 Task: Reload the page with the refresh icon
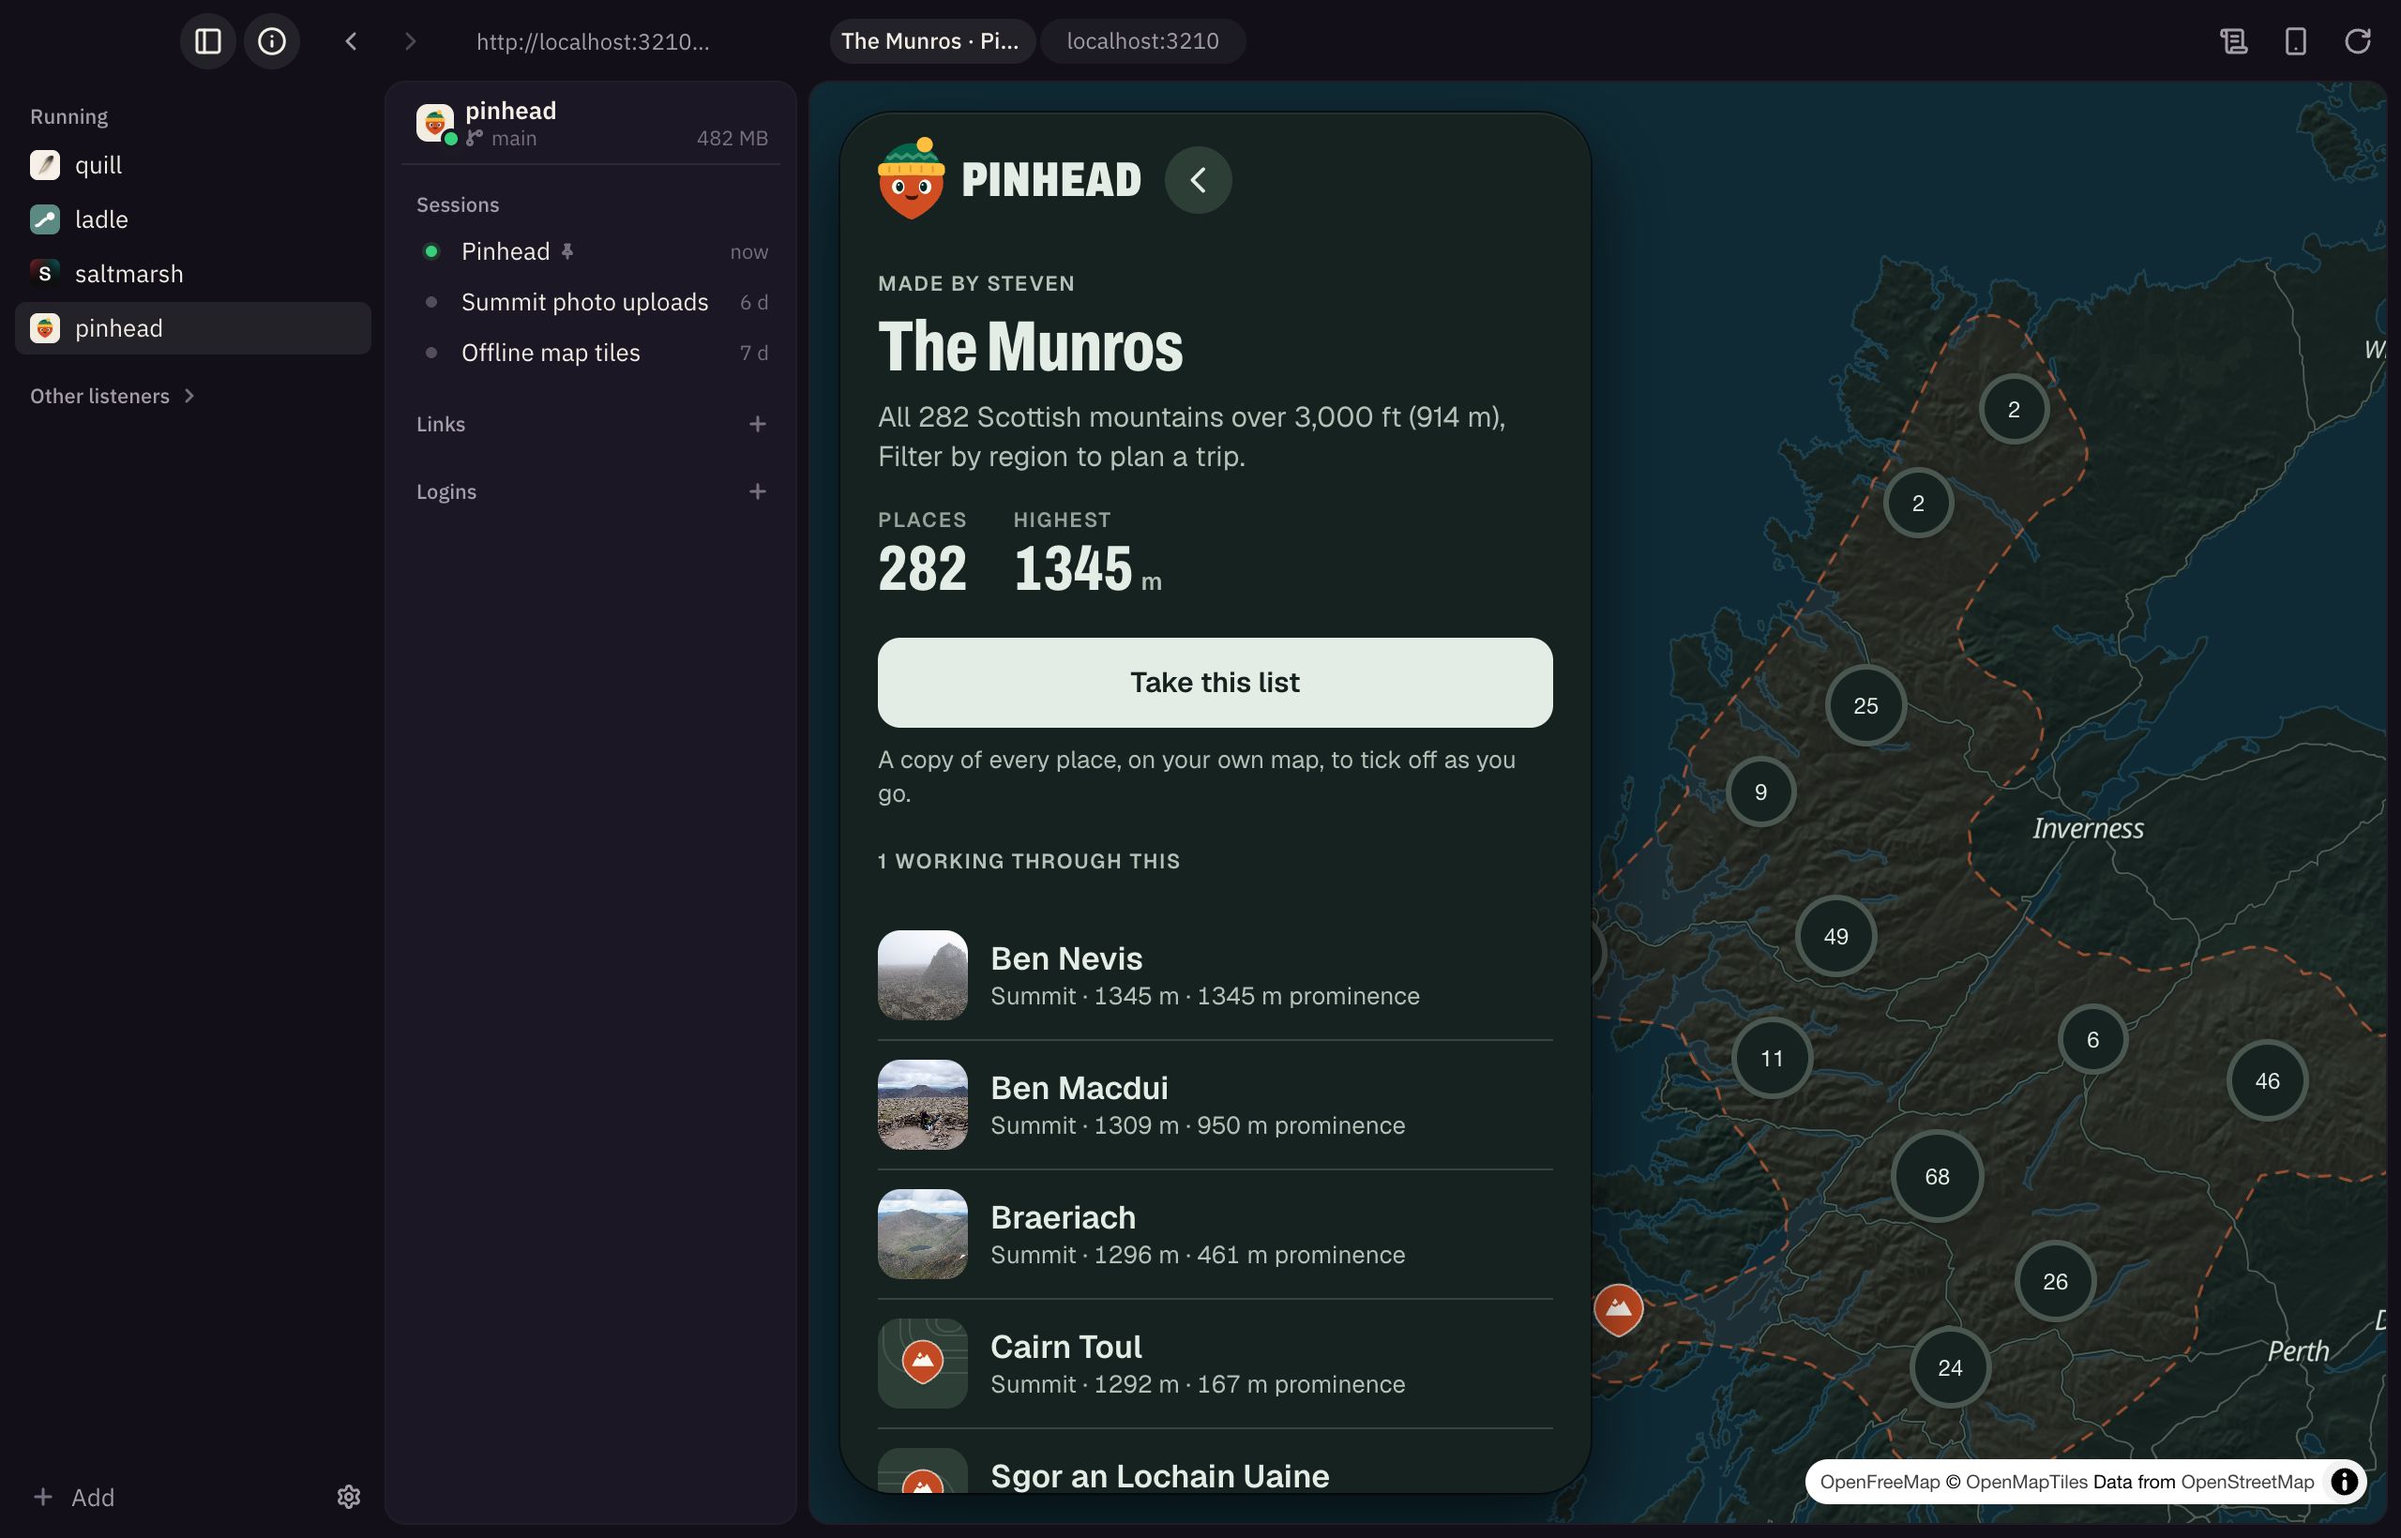(2357, 41)
